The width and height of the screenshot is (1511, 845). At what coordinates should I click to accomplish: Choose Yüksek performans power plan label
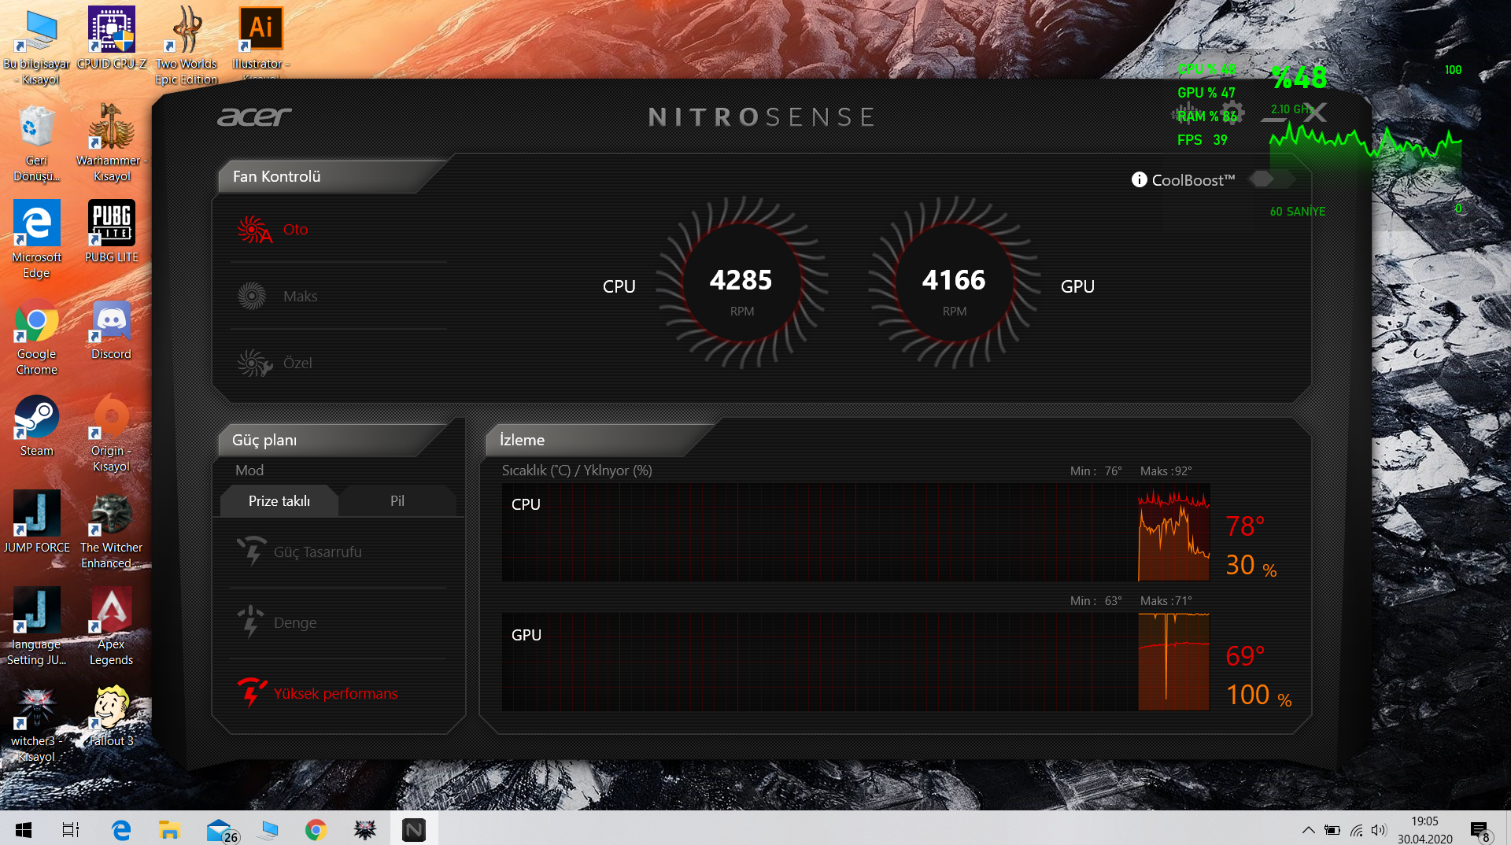pyautogui.click(x=336, y=694)
